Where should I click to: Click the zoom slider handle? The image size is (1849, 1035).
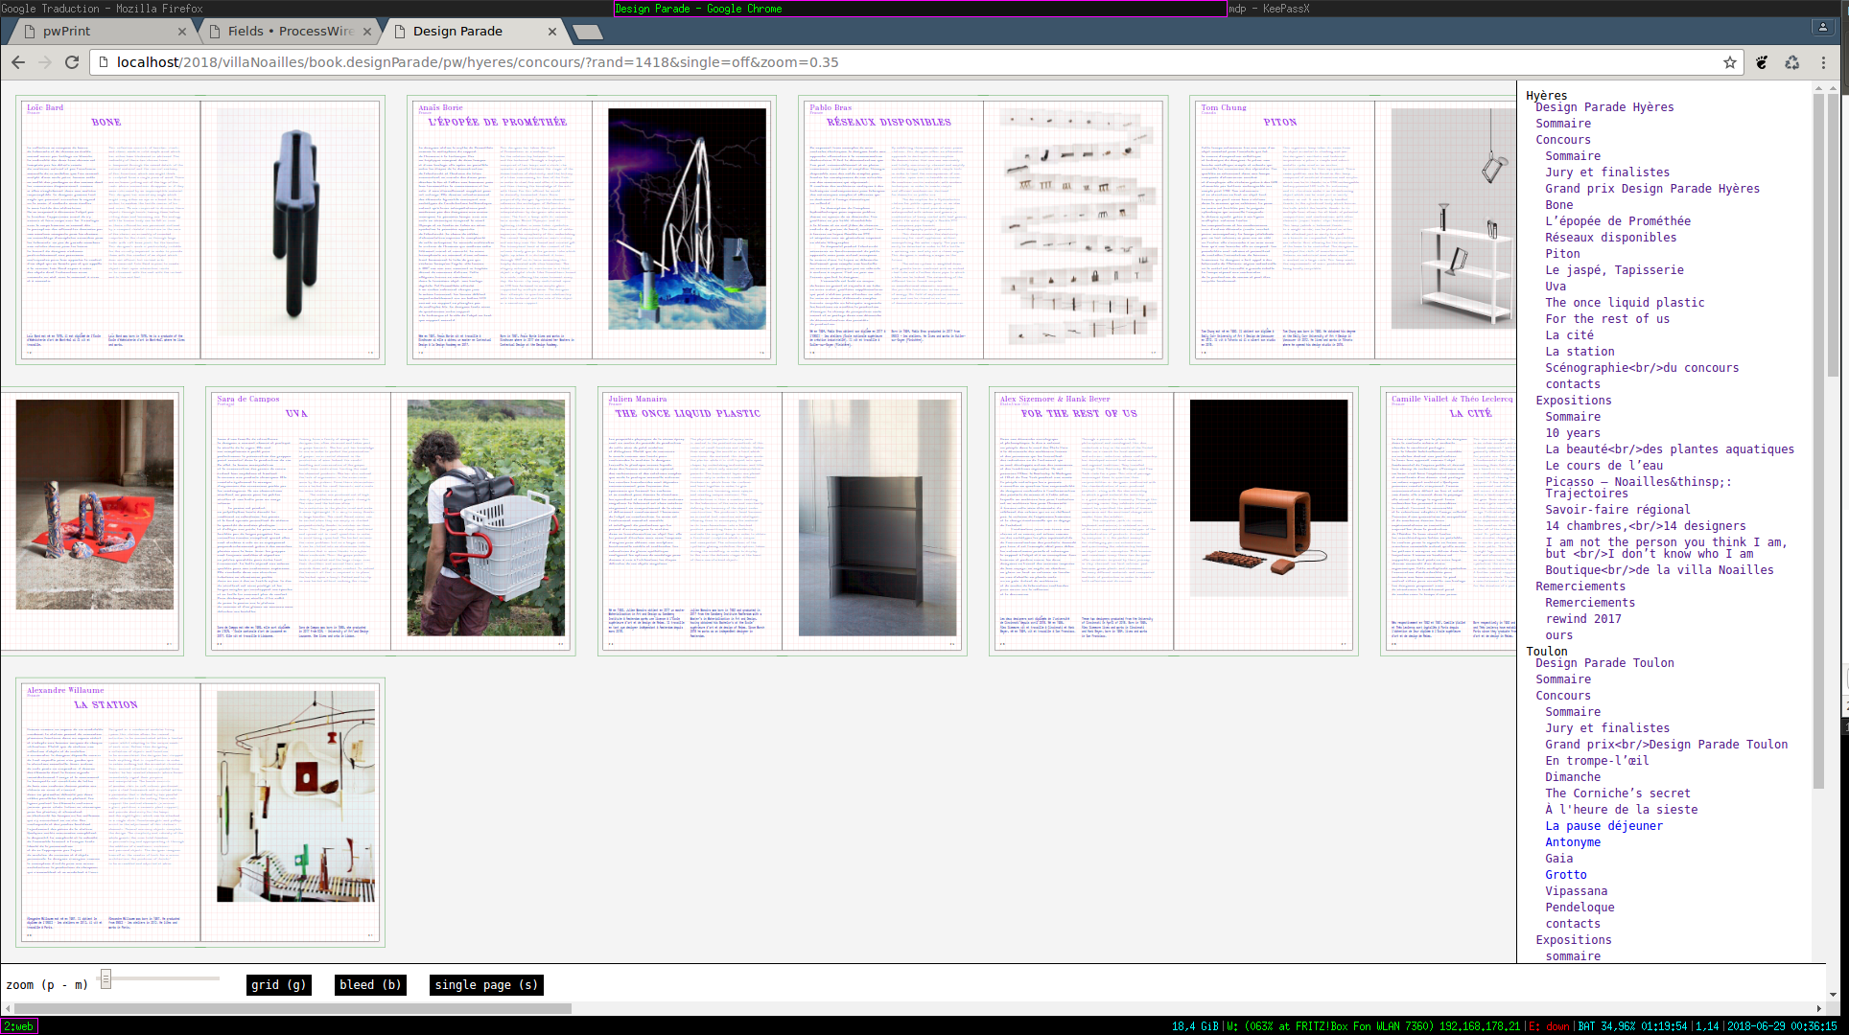click(x=106, y=978)
